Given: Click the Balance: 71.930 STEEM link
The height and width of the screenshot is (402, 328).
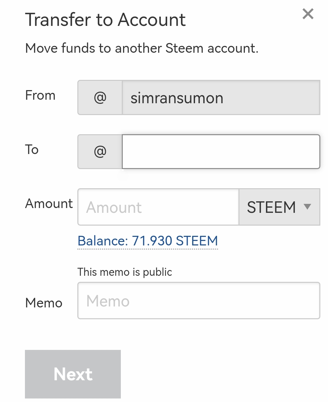Looking at the screenshot, I should pyautogui.click(x=148, y=241).
